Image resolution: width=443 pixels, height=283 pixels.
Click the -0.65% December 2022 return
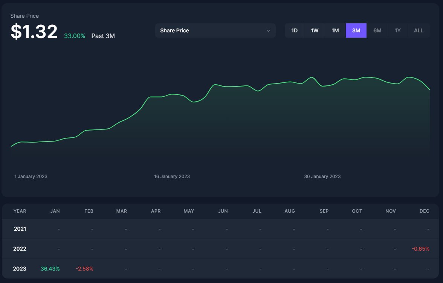coord(421,249)
